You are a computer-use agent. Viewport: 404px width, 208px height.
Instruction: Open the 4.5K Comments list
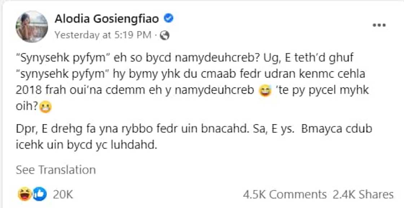click(x=285, y=195)
